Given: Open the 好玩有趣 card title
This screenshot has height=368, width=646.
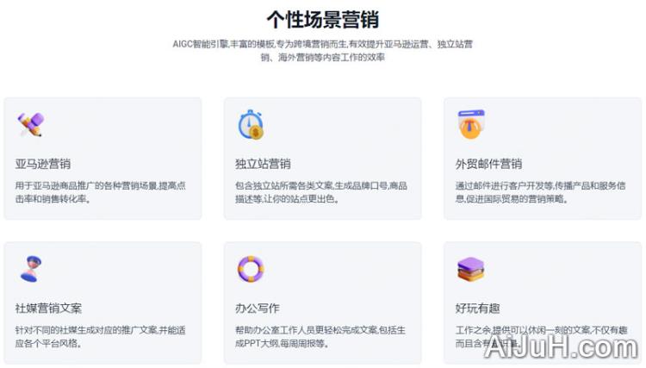Looking at the screenshot, I should [x=477, y=309].
